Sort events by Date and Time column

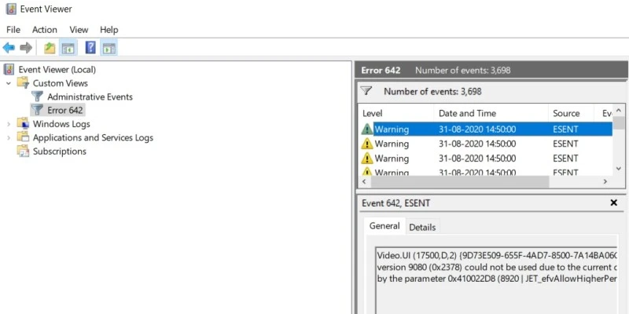(x=467, y=113)
